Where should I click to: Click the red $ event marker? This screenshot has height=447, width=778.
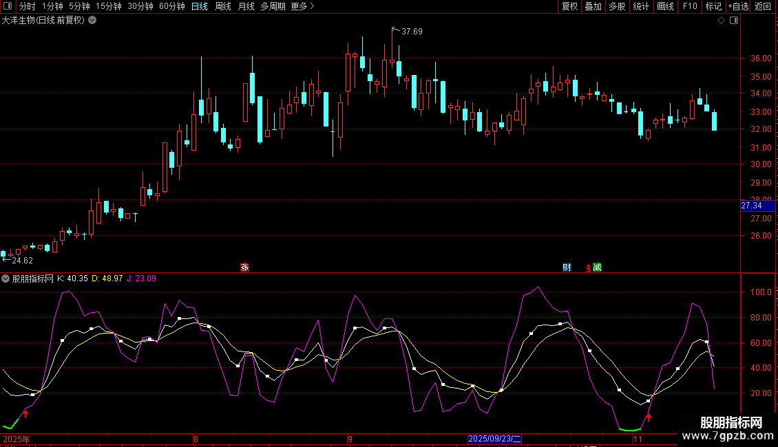pos(587,268)
